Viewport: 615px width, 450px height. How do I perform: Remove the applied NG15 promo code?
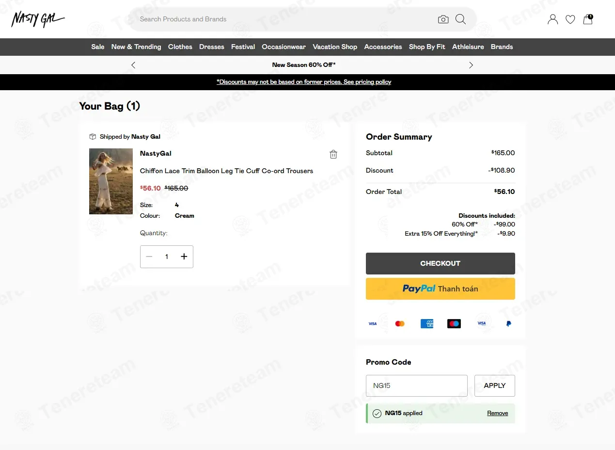[x=498, y=413]
